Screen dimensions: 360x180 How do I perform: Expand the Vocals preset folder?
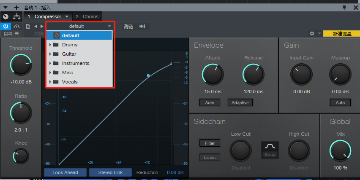(51, 82)
